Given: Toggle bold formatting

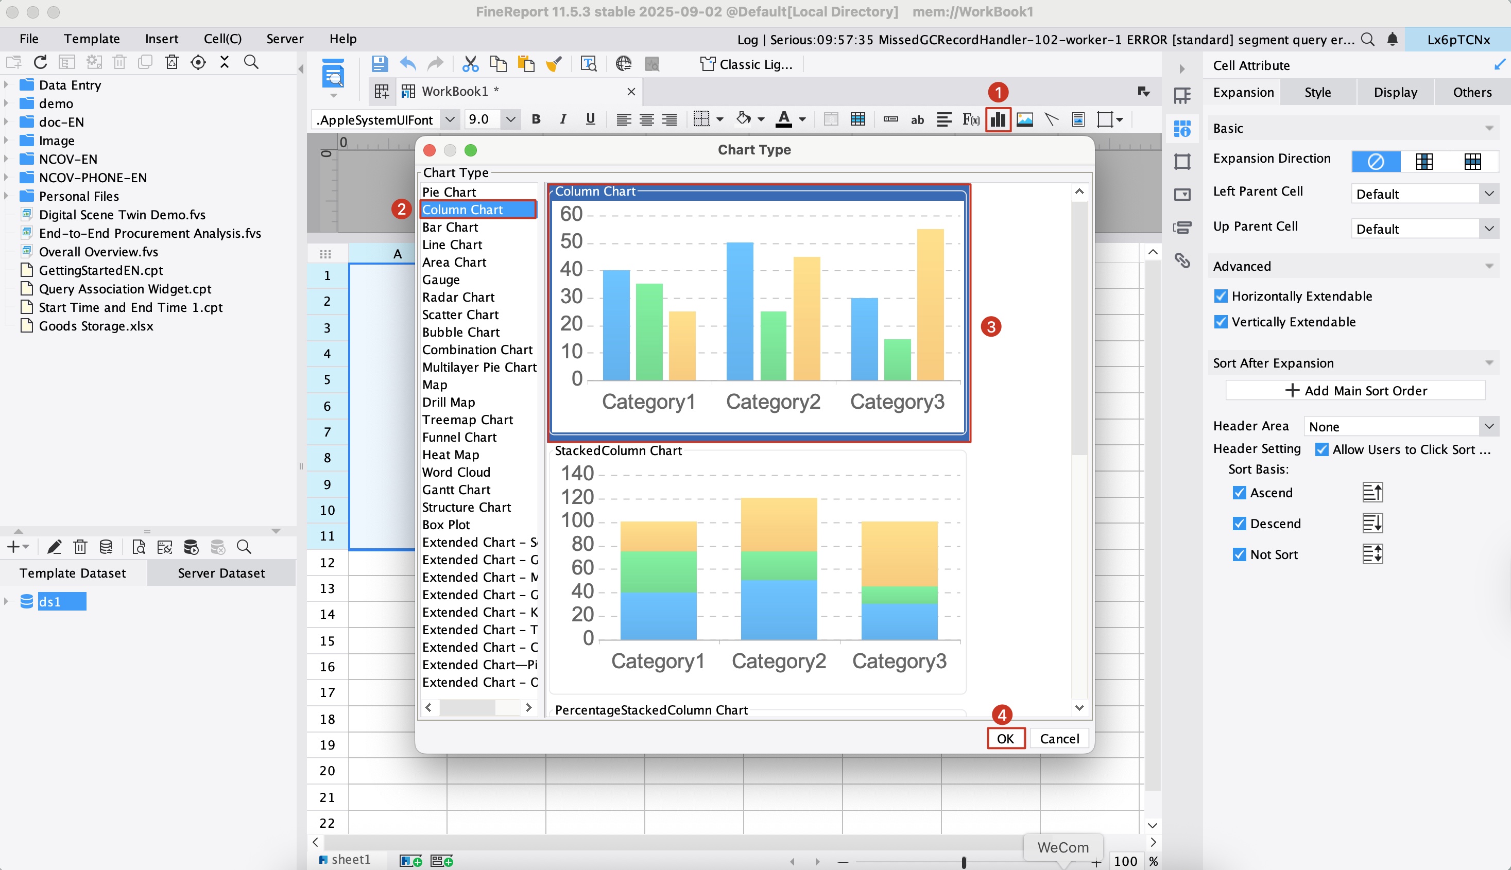Looking at the screenshot, I should point(536,119).
